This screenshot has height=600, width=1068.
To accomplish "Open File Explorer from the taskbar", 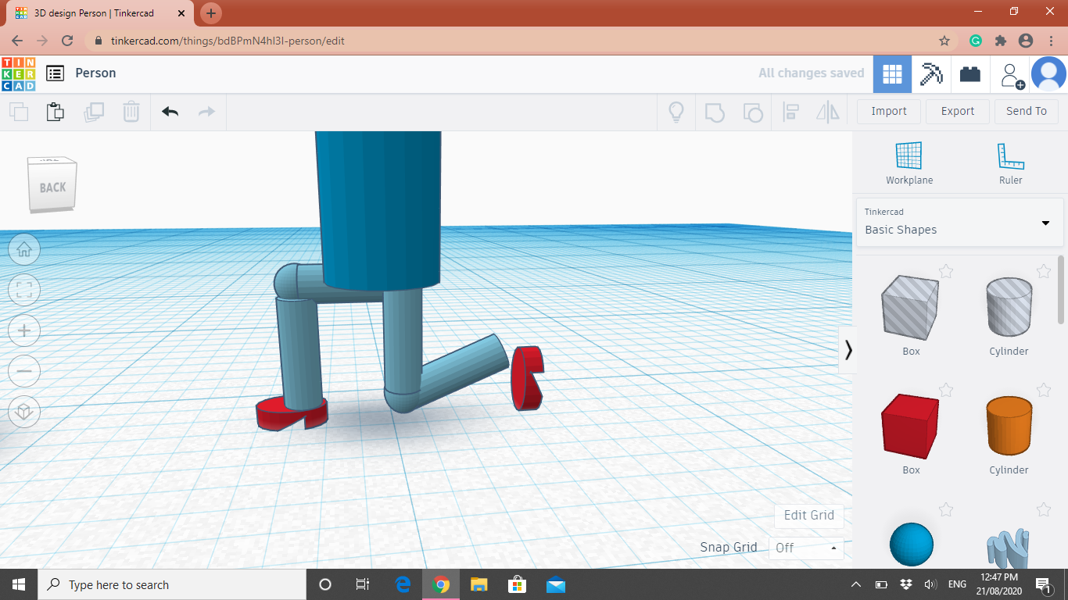I will click(x=478, y=584).
